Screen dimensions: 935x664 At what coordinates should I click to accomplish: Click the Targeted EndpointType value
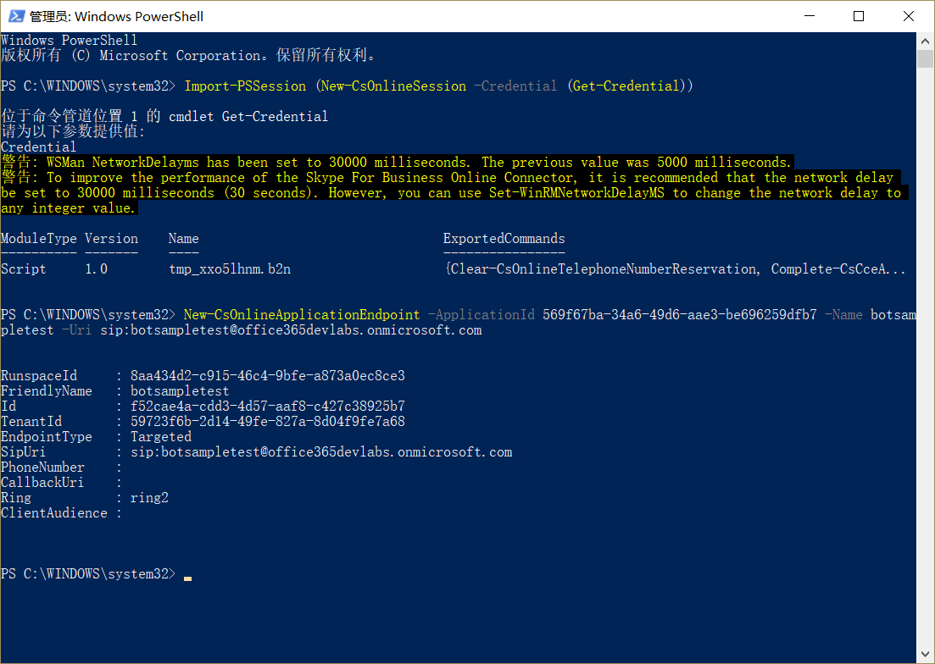click(161, 436)
